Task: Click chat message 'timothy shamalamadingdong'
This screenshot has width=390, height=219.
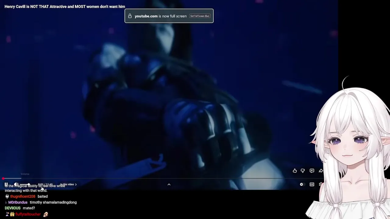Action: (x=53, y=202)
